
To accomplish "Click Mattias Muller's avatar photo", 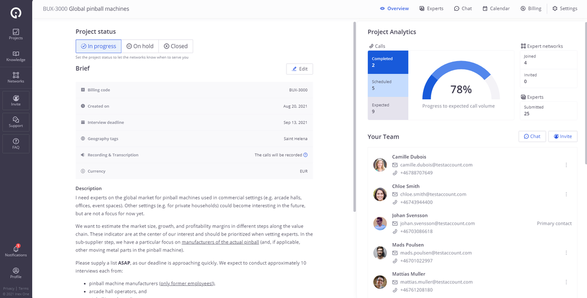I will point(380,282).
